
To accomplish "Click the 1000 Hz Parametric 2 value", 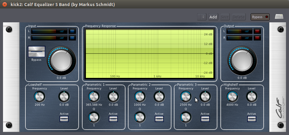I will (140, 105).
